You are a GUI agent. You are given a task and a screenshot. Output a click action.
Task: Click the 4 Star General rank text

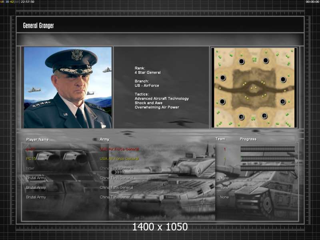coord(148,73)
